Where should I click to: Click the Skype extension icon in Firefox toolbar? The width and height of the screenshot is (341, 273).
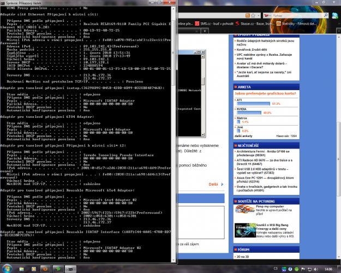[x=335, y=15]
